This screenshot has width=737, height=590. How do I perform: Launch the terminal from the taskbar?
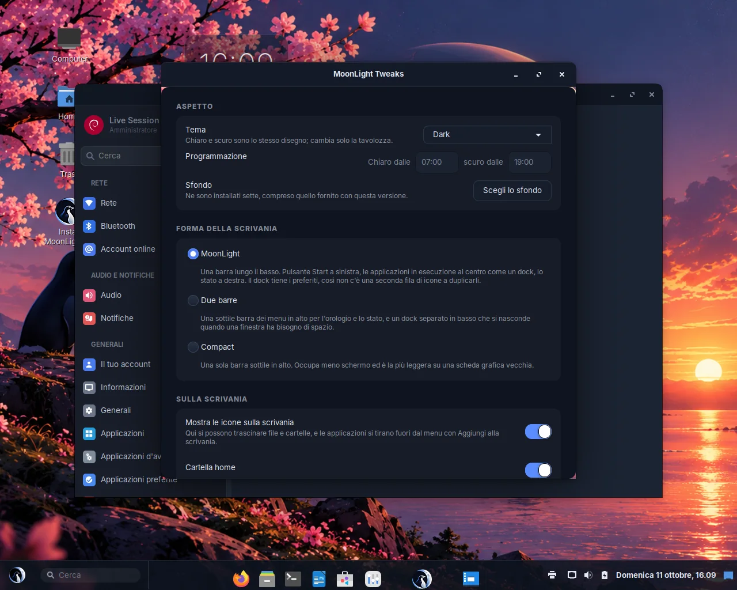(293, 578)
